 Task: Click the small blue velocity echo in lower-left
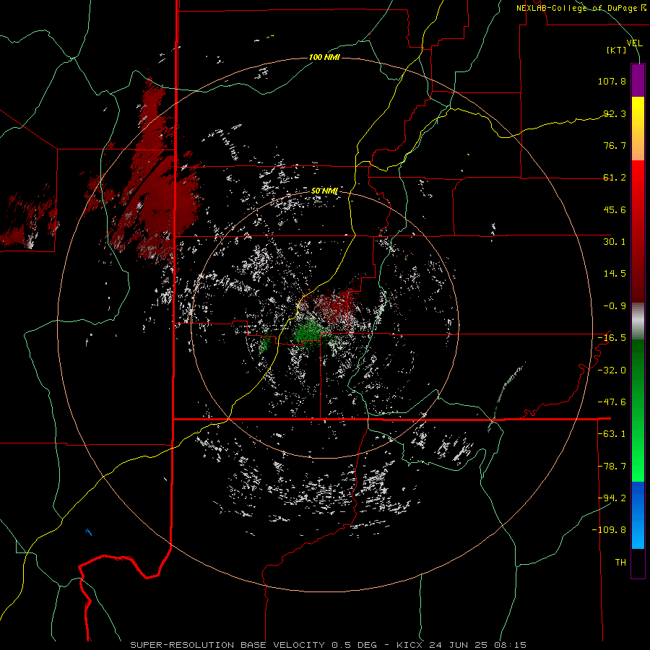88,532
